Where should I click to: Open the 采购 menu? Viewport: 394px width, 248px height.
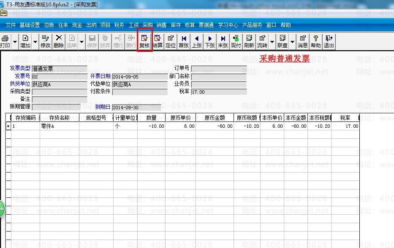(147, 25)
